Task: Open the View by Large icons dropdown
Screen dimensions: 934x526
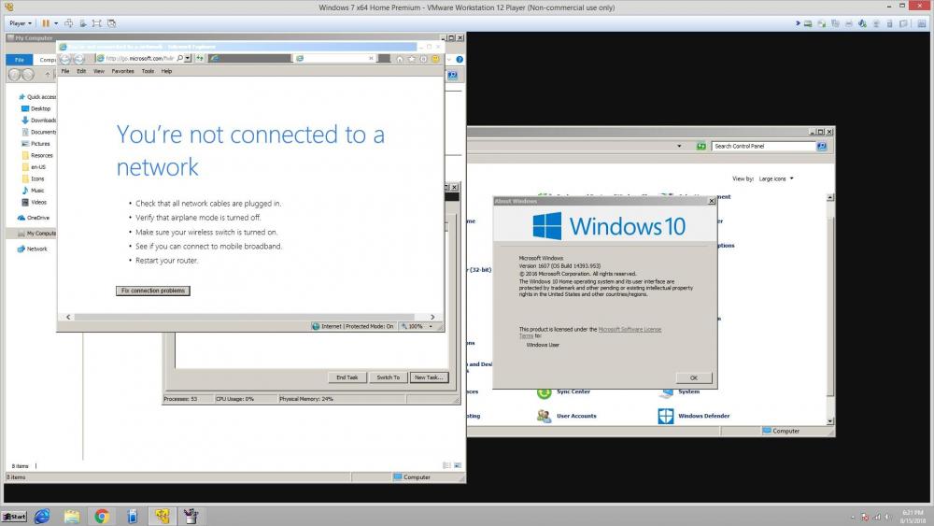Action: [775, 178]
